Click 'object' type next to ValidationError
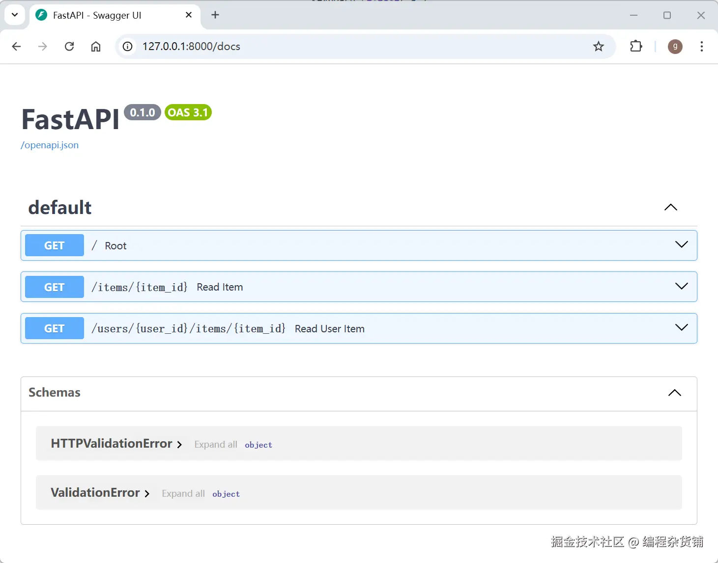The width and height of the screenshot is (718, 563). pyautogui.click(x=226, y=494)
